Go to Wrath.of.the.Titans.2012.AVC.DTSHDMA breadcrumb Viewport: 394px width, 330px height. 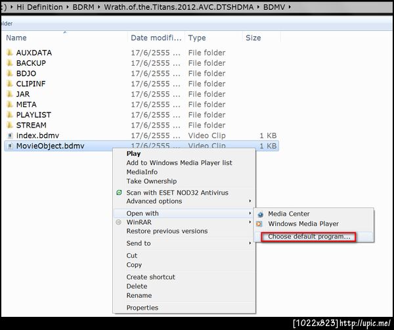pyautogui.click(x=179, y=7)
